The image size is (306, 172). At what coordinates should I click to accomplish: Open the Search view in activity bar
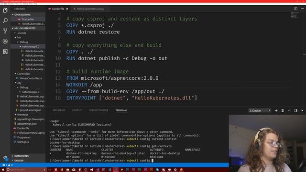click(5, 21)
